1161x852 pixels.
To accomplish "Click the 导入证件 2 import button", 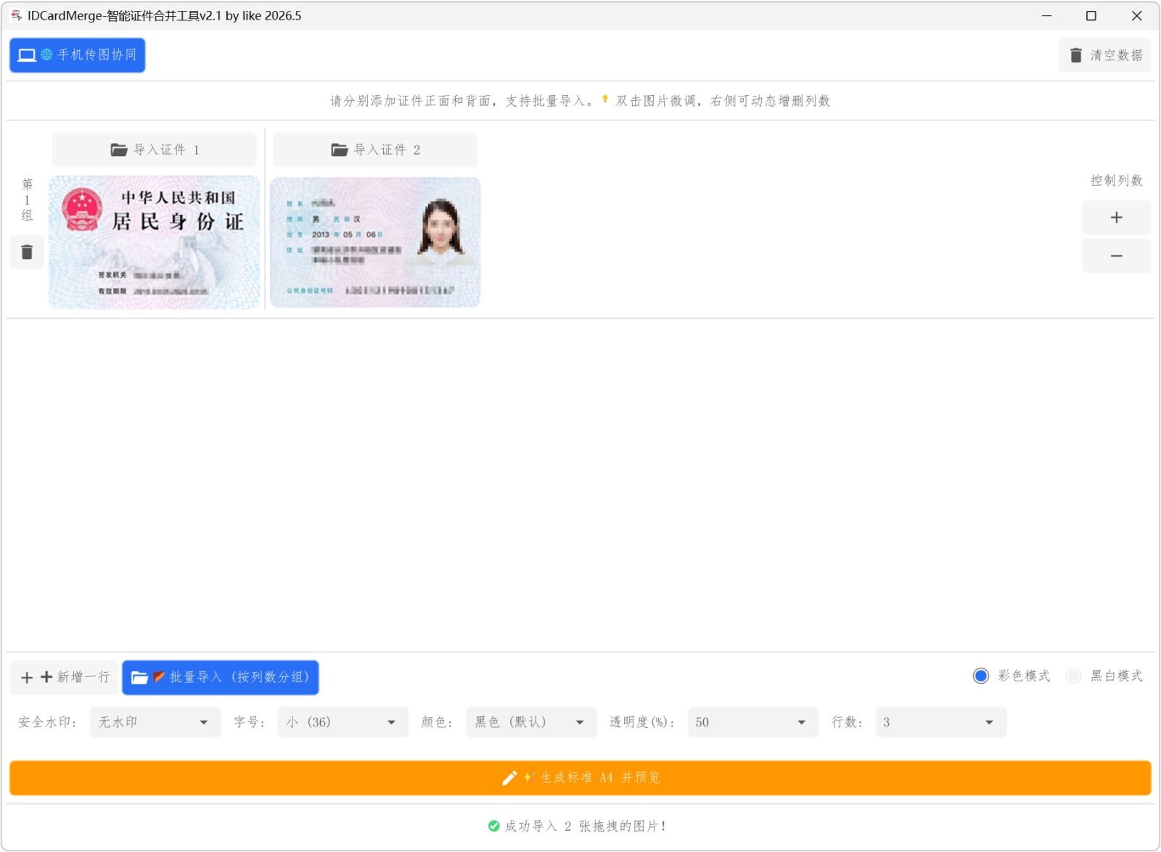I will [375, 149].
